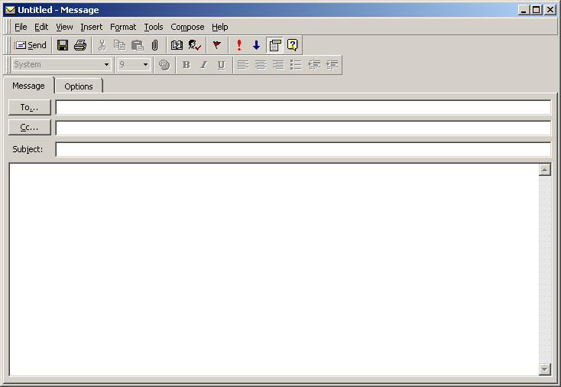The width and height of the screenshot is (561, 387).
Task: Set High importance with red exclamation
Action: pyautogui.click(x=239, y=45)
